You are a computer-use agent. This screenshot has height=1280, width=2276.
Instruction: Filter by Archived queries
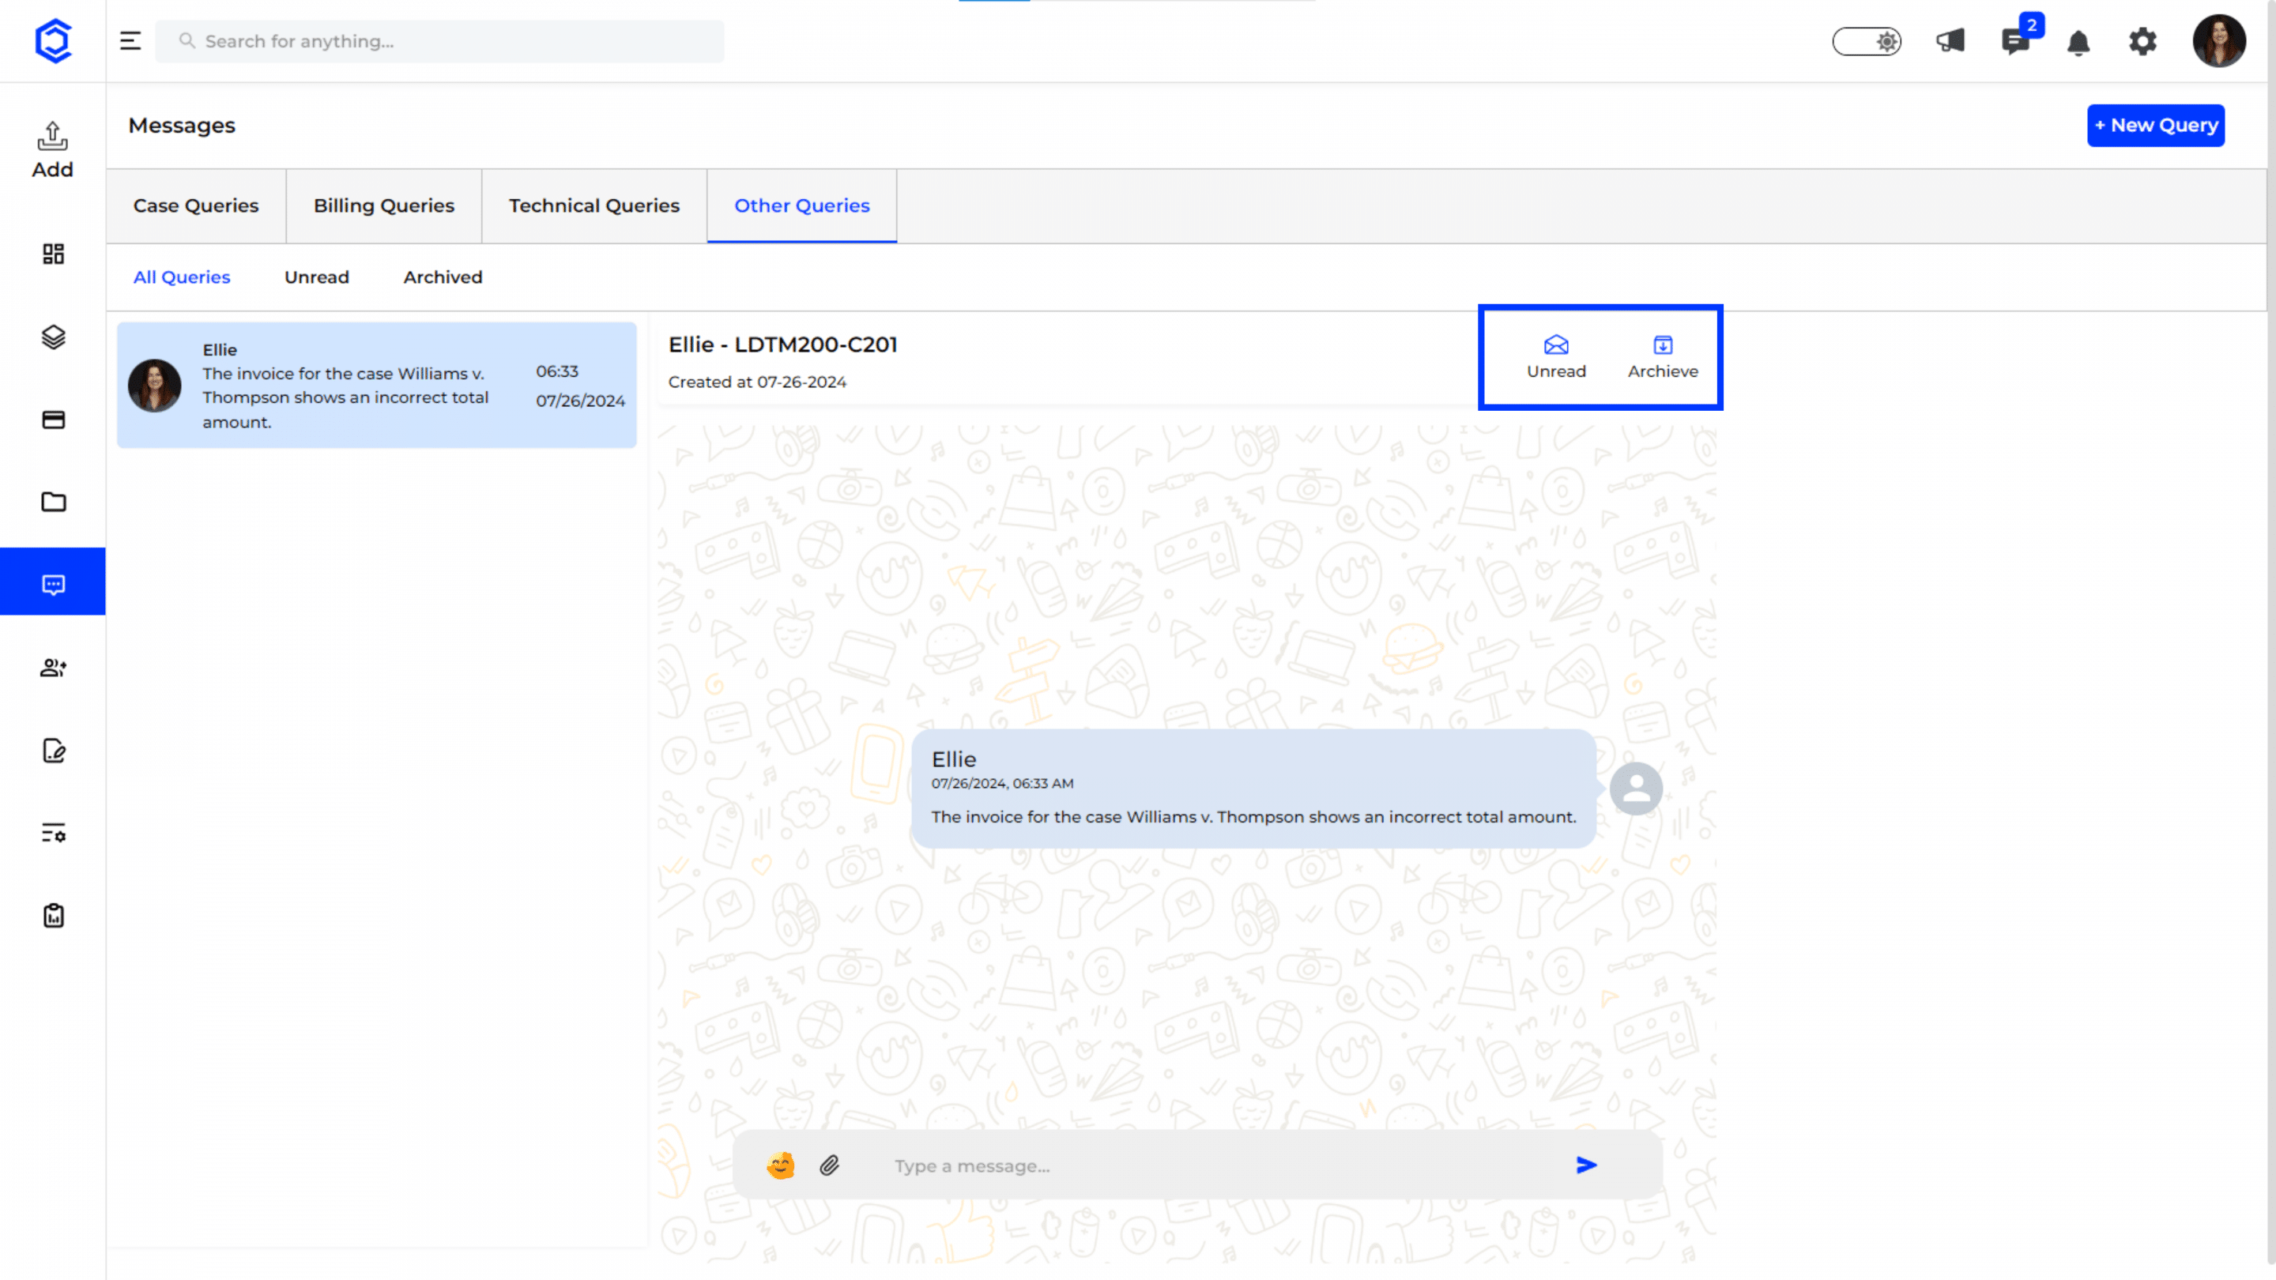coord(443,277)
